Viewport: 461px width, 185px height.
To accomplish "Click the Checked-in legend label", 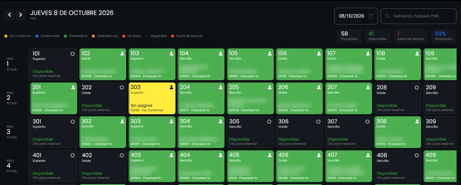I will (78, 36).
